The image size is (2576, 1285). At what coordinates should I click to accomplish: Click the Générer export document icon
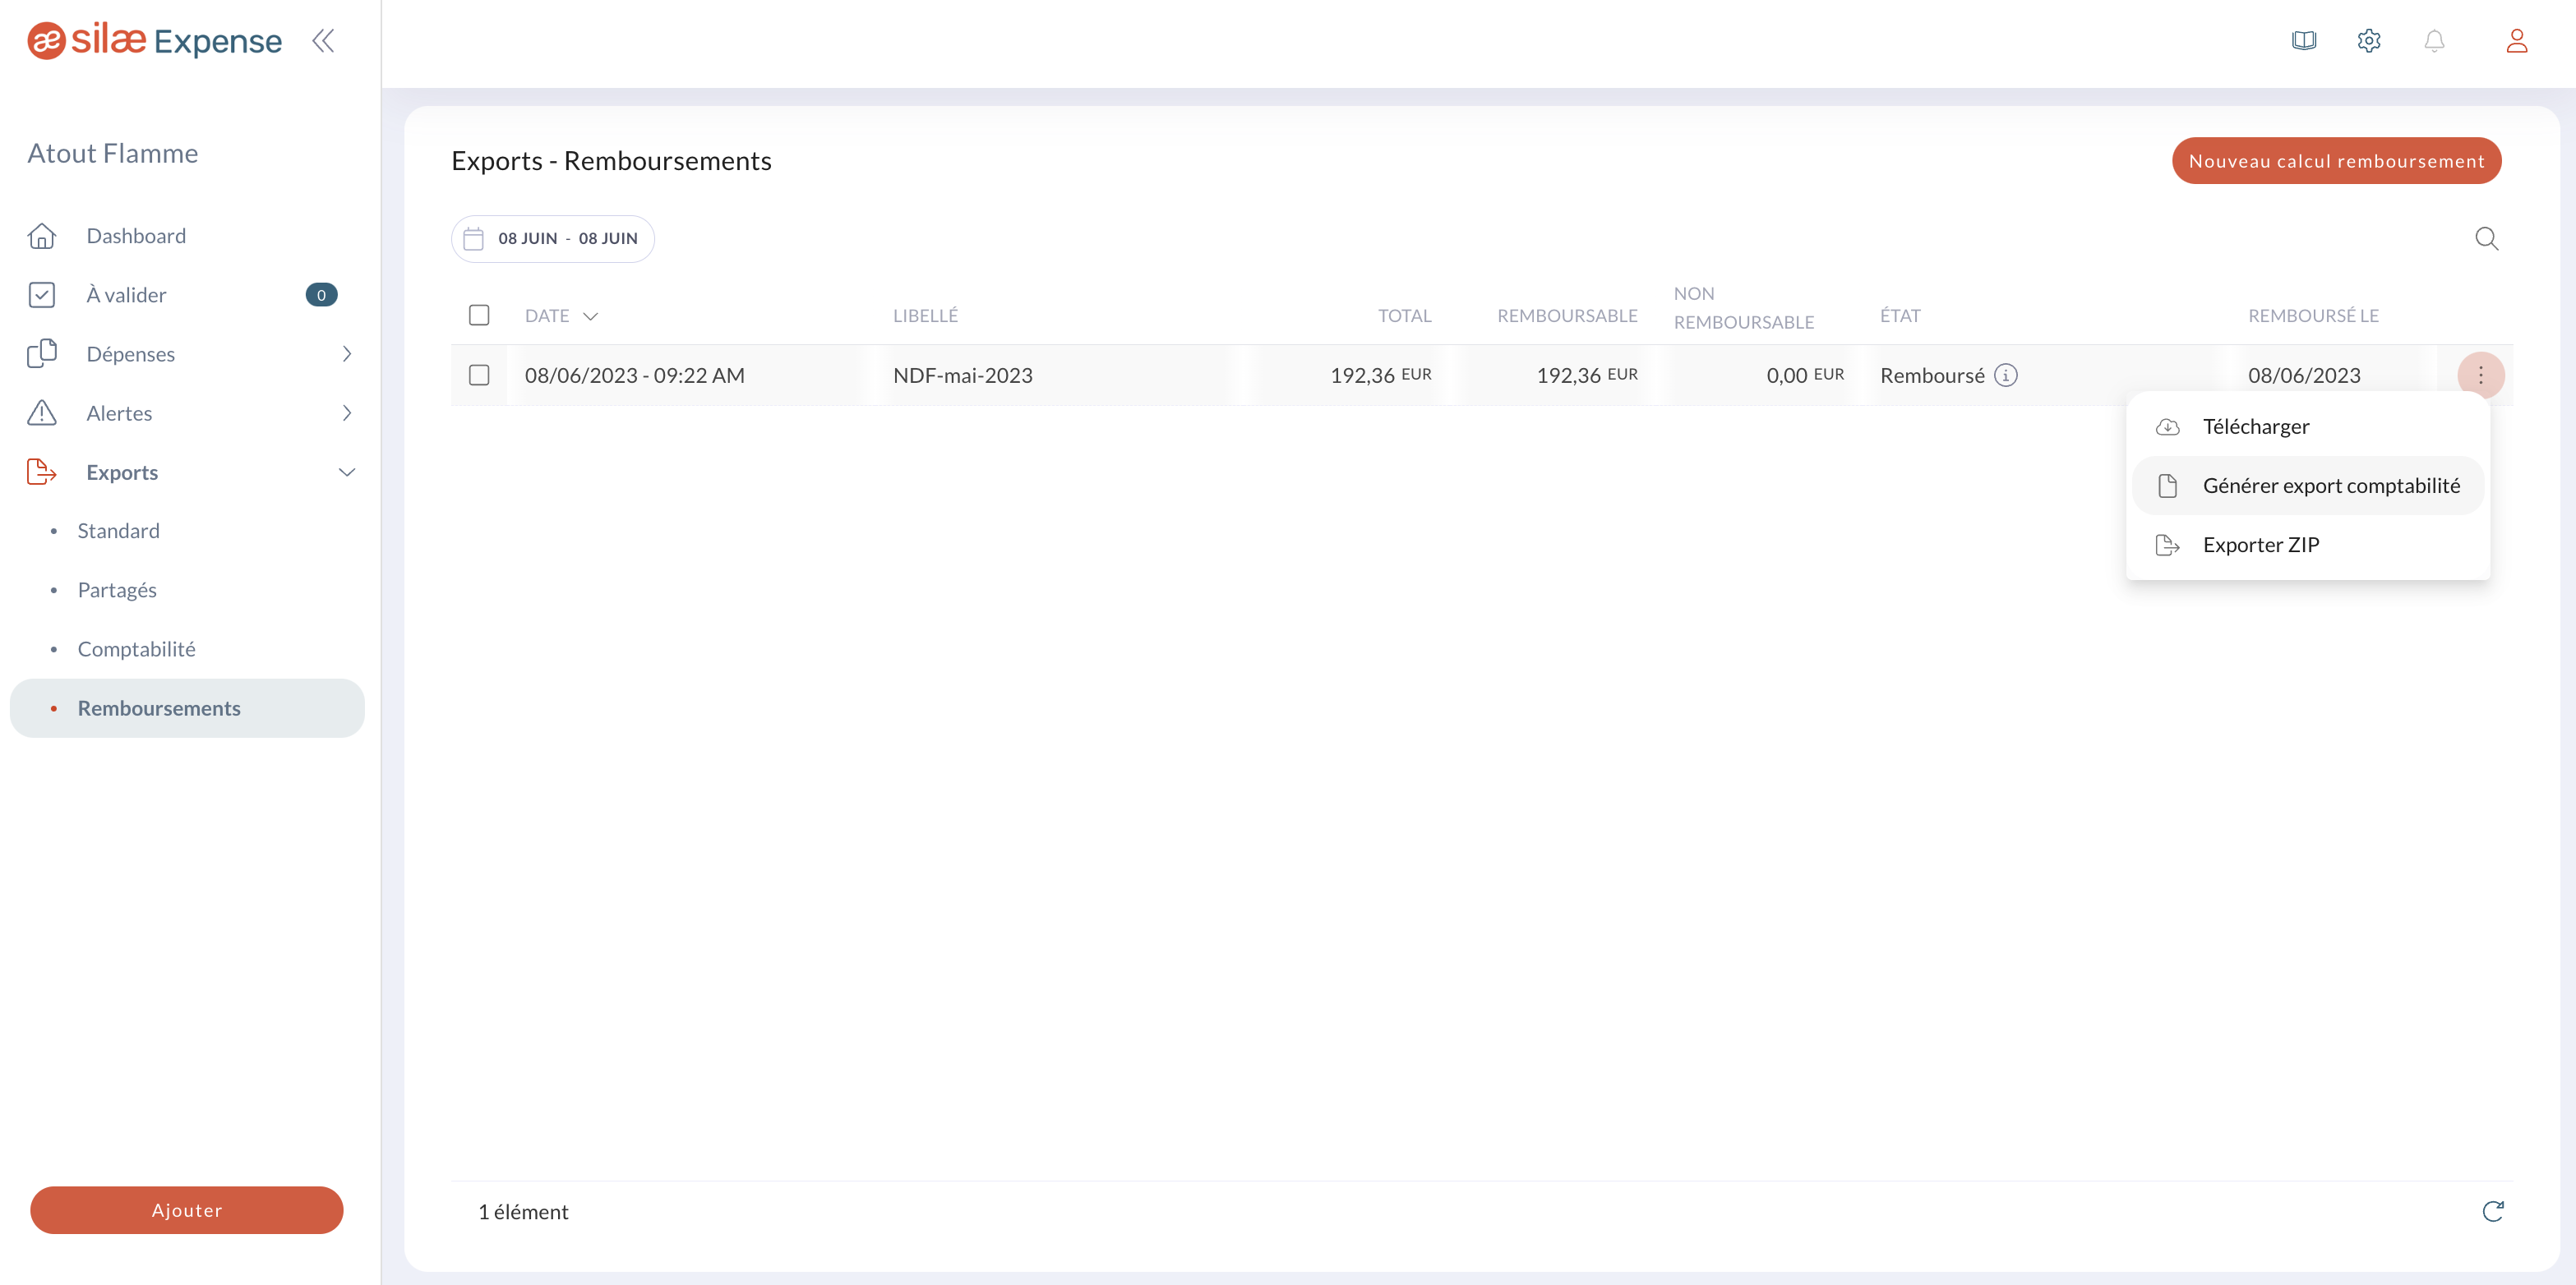click(2168, 486)
